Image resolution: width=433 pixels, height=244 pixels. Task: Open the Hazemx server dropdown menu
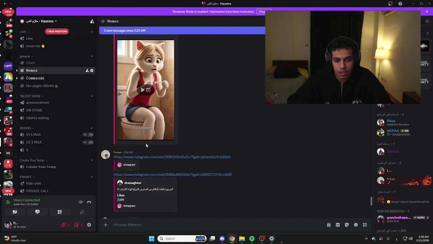coord(41,21)
